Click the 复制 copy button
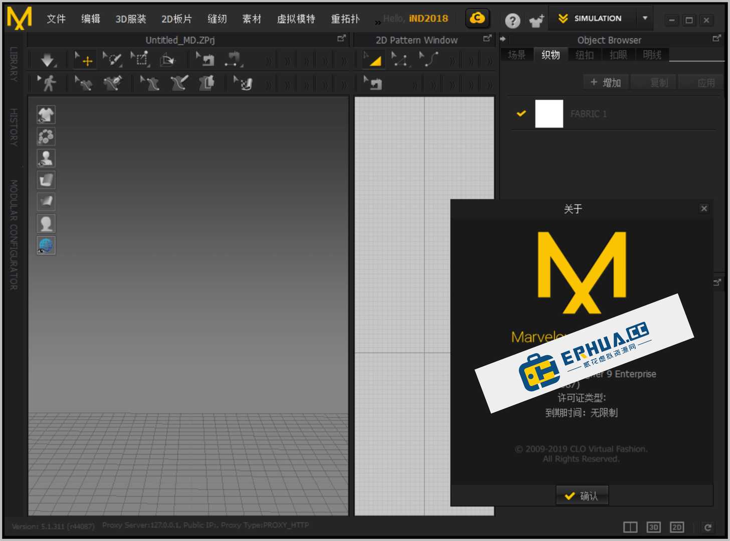Viewport: 730px width, 541px height. coord(654,82)
